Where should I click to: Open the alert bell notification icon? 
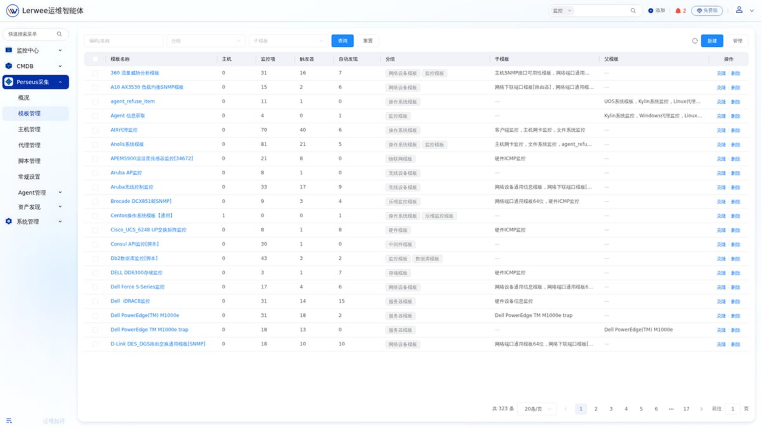(x=678, y=11)
